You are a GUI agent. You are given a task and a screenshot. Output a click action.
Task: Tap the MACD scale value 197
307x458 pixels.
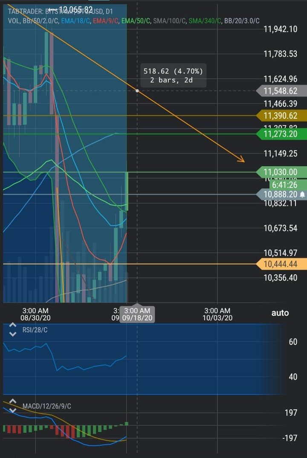(x=291, y=413)
